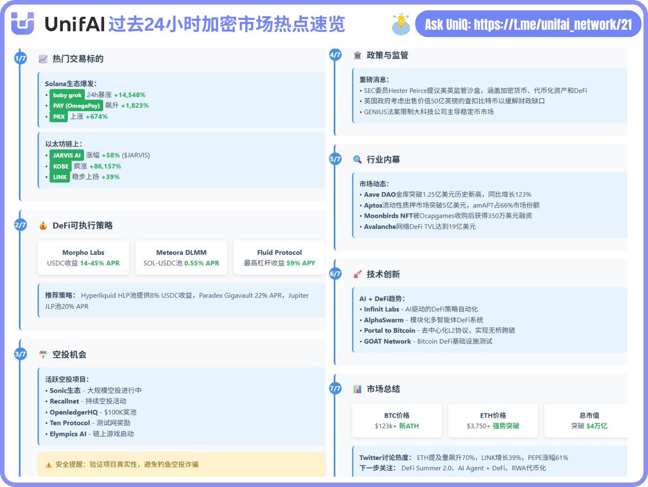Click the Aptos流动性质押 news line
The height and width of the screenshot is (487, 648).
(449, 205)
